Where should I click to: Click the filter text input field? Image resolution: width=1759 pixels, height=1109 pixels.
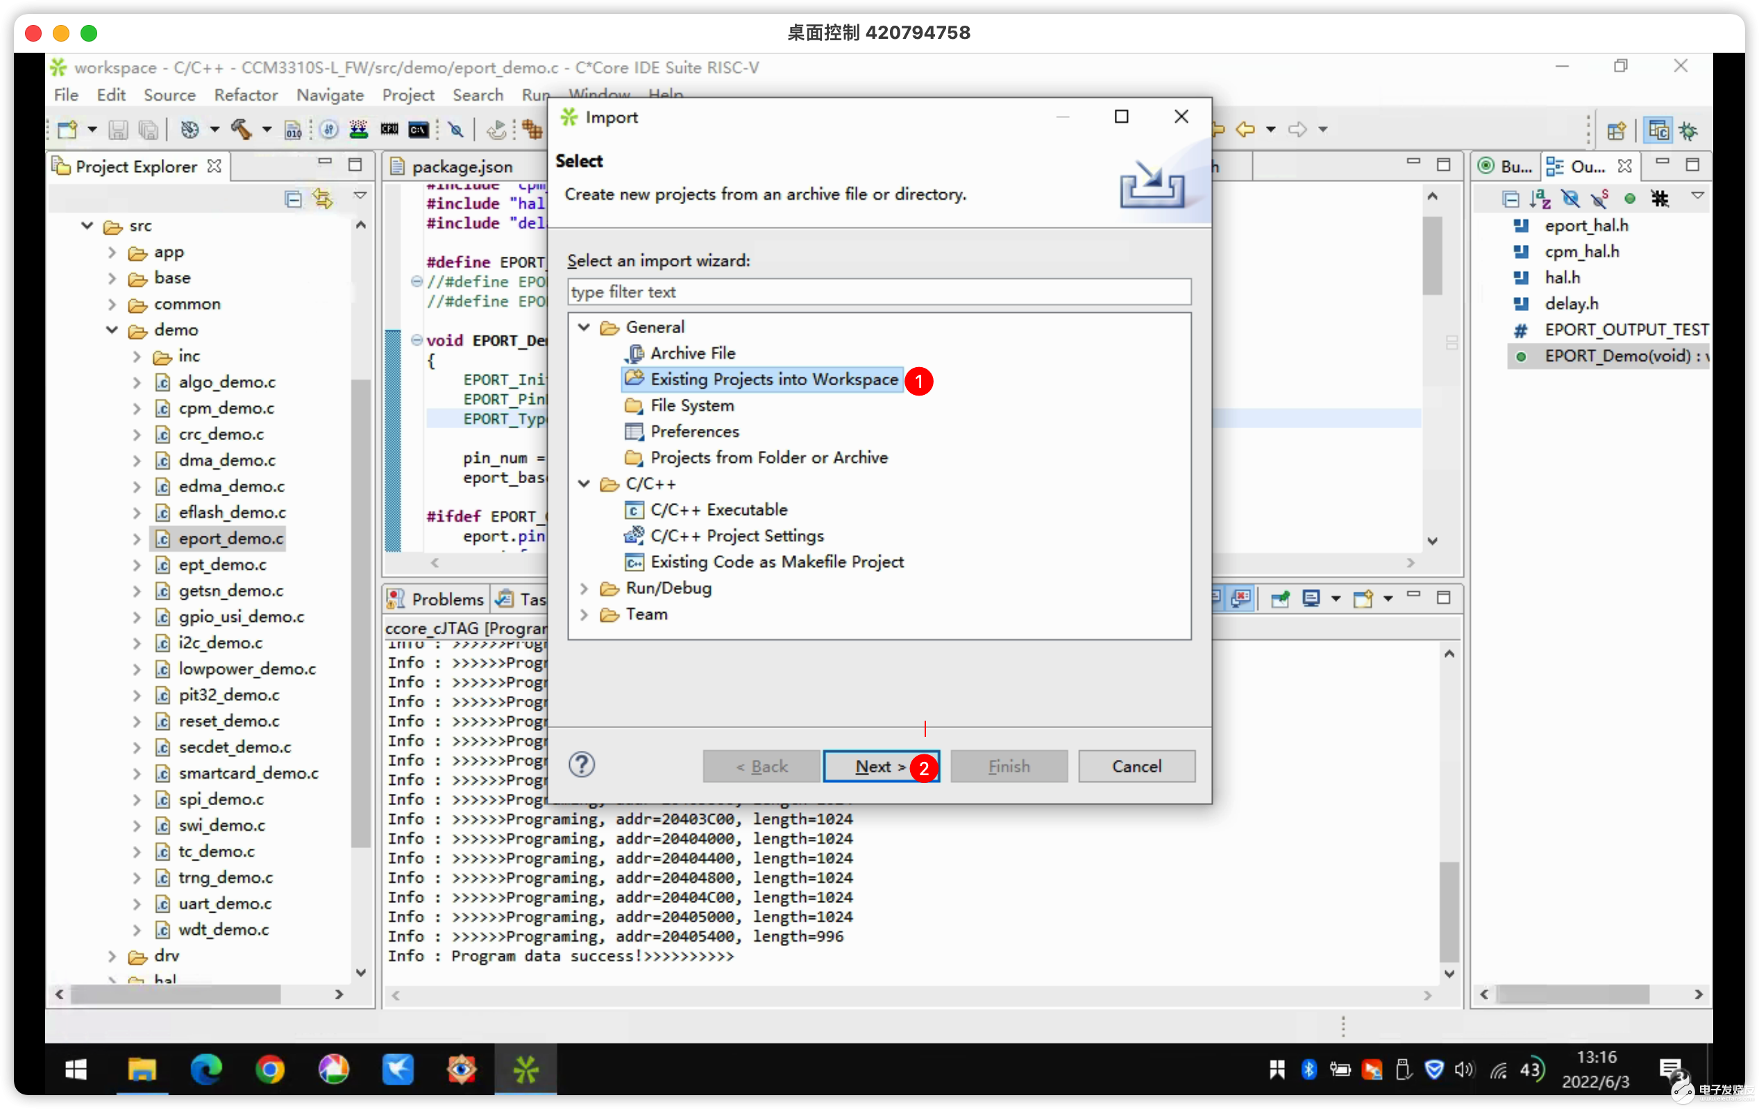pos(879,291)
